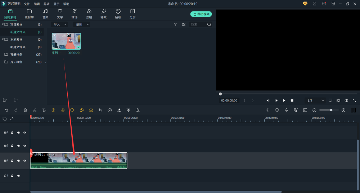The image size is (360, 193).
Task: Open the speed gauge tool
Action: [109, 110]
